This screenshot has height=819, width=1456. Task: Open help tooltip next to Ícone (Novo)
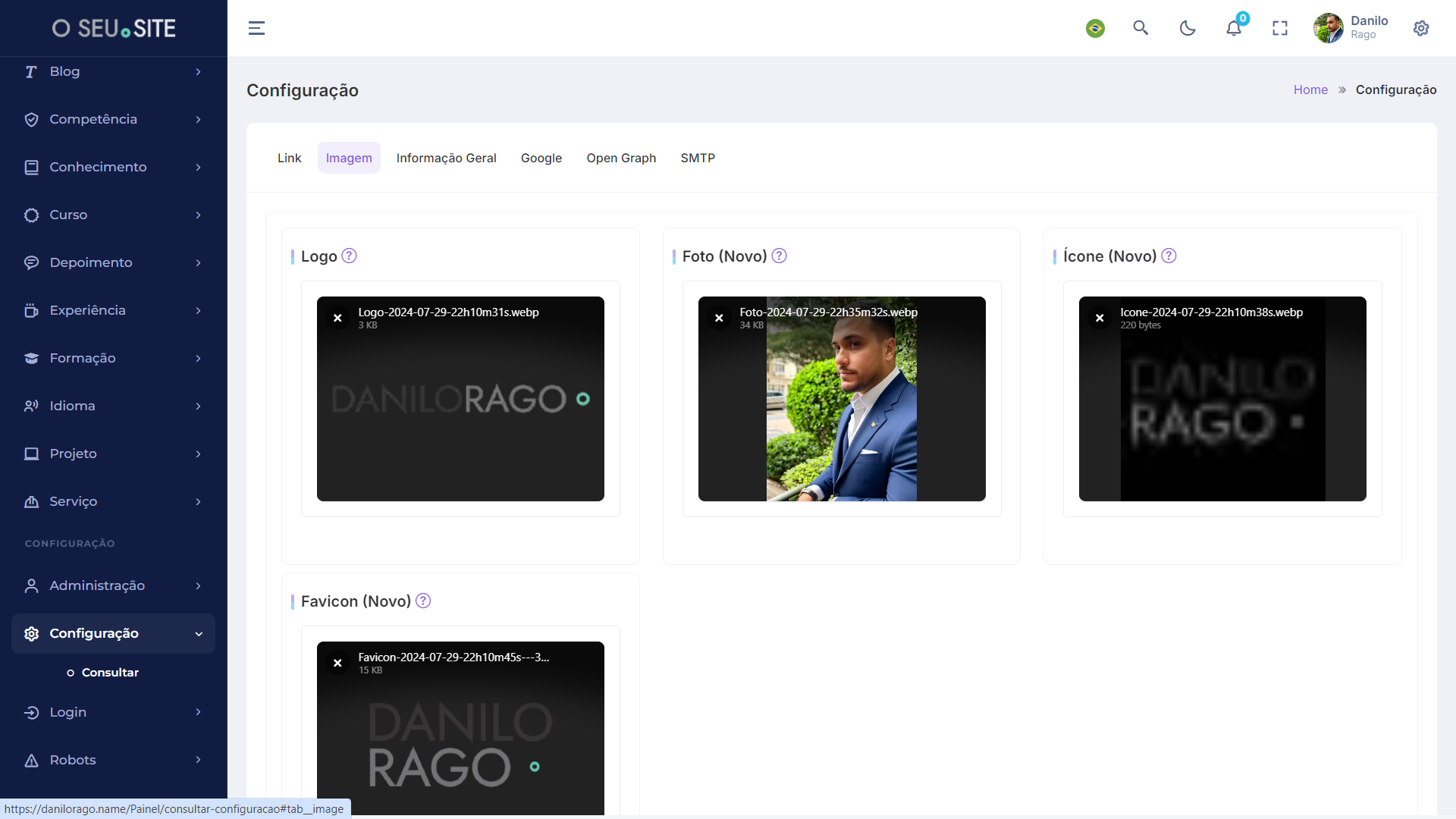[x=1169, y=256]
